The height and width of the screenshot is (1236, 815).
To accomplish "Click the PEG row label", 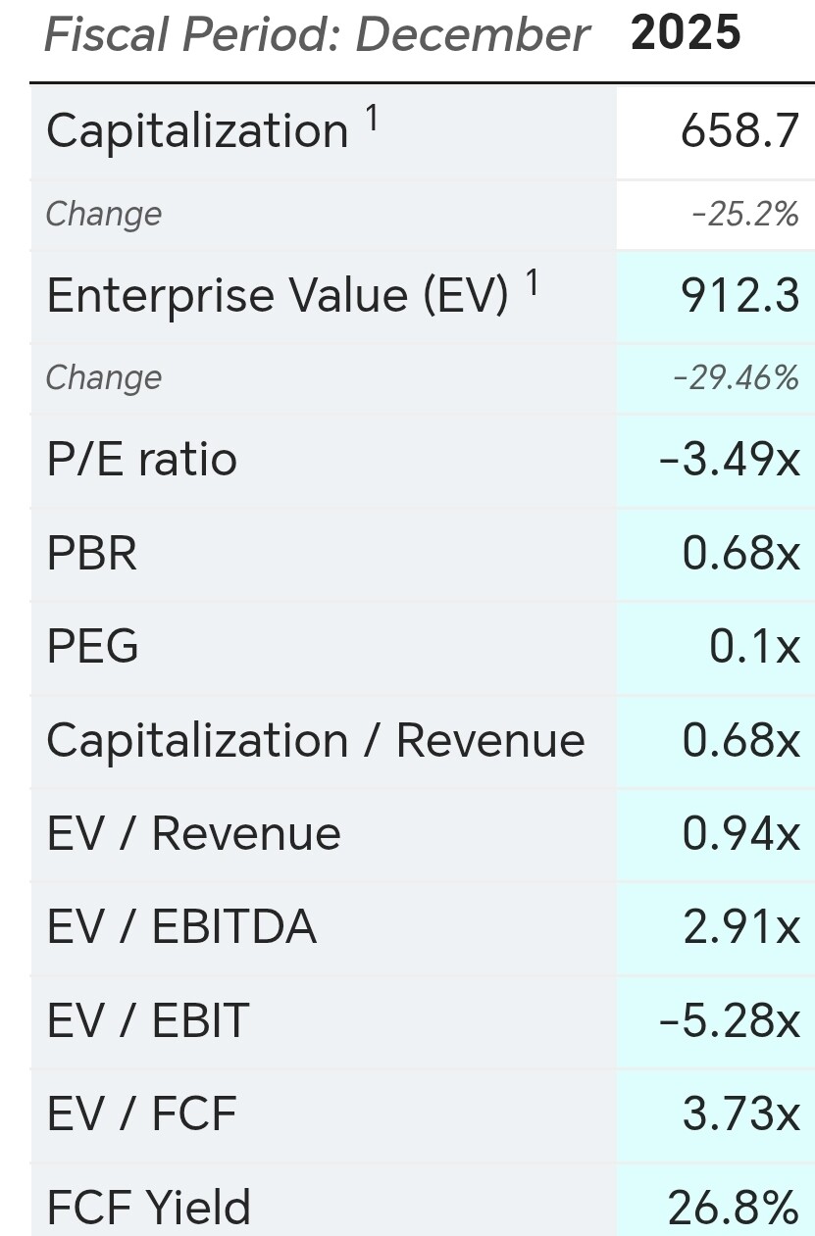I will click(92, 646).
